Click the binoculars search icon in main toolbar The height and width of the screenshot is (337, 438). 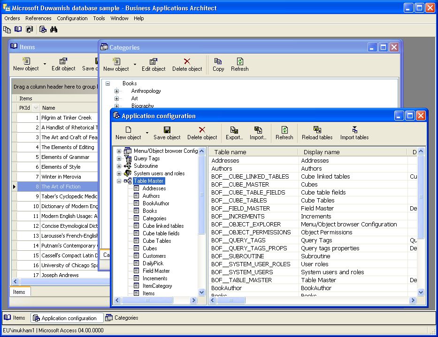pyautogui.click(x=54, y=29)
